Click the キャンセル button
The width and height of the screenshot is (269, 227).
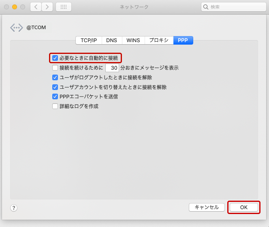click(207, 207)
